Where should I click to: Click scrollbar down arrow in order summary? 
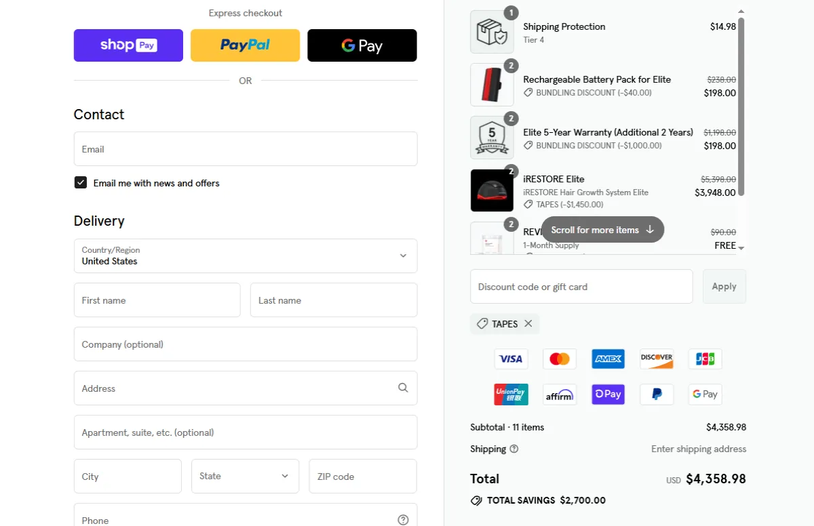(x=741, y=248)
